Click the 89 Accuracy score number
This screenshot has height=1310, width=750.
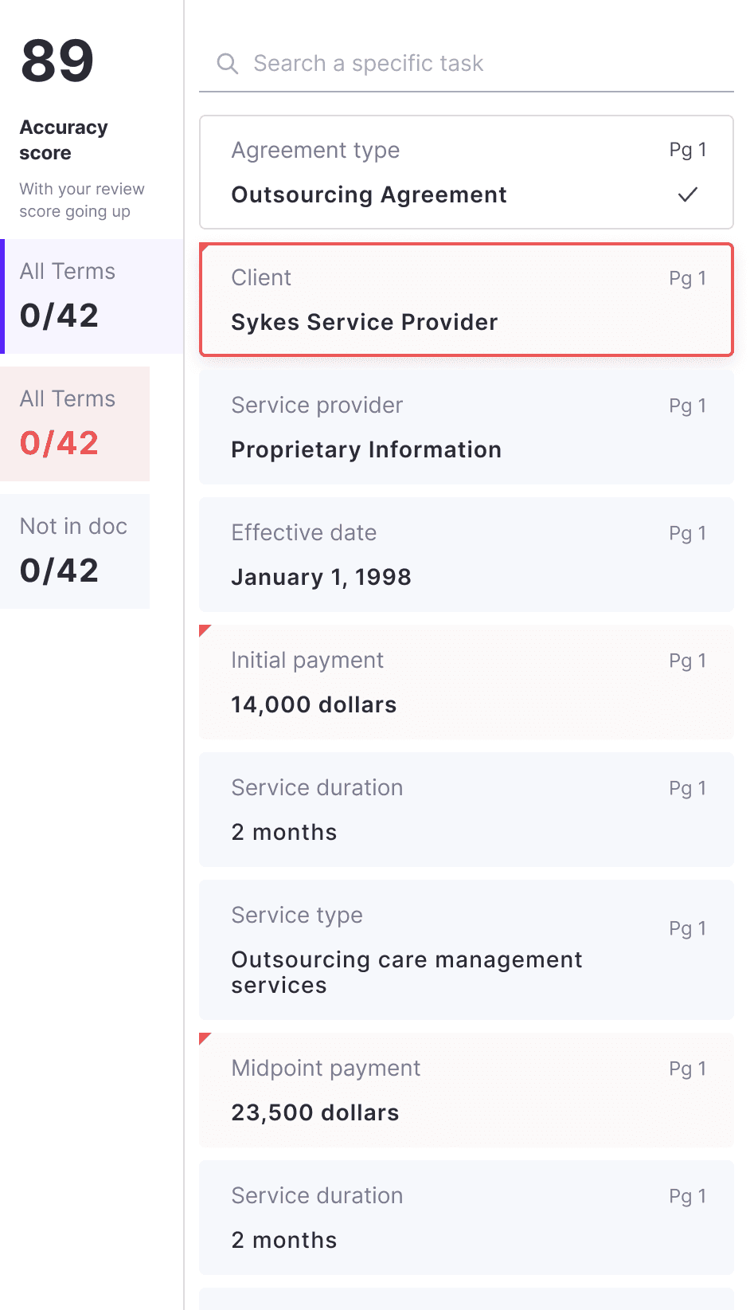(57, 61)
